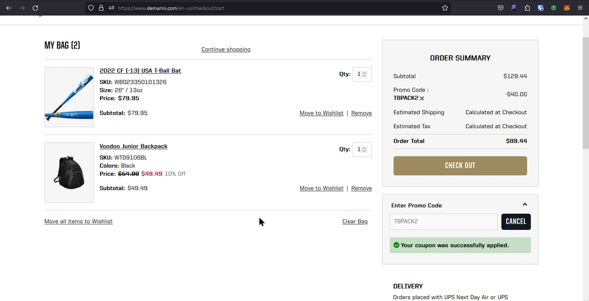589x301 pixels.
Task: Follow the Continue shopping link
Action: click(x=226, y=50)
